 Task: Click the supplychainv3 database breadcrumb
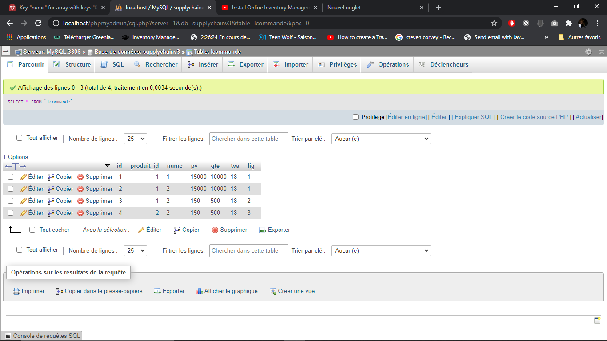pos(137,52)
